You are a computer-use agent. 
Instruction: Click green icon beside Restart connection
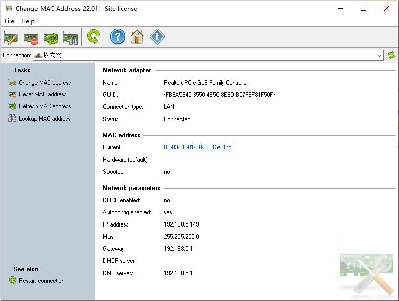coord(12,280)
